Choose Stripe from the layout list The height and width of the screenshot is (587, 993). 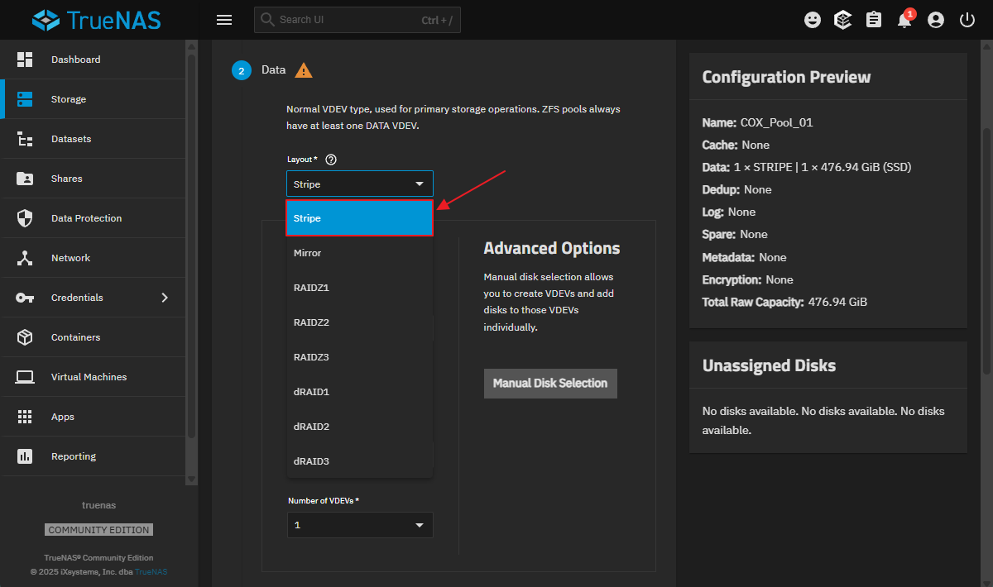pos(360,218)
